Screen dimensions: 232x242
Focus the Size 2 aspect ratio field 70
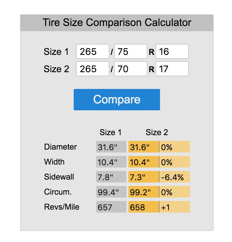pos(131,69)
